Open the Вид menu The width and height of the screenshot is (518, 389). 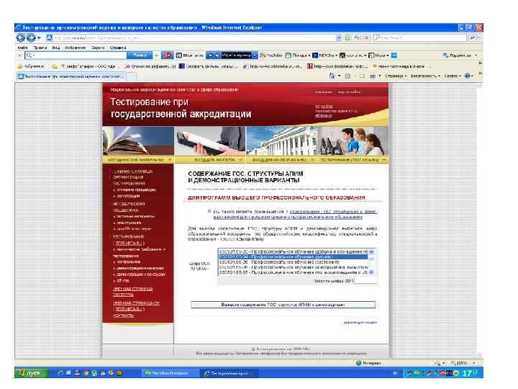pos(56,48)
